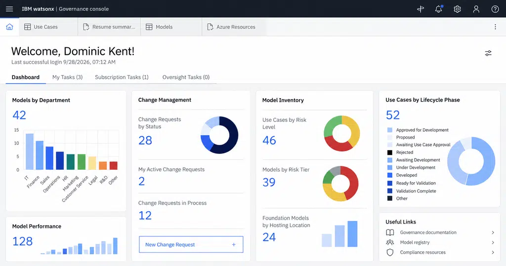Expand the Model registry chevron
The image size is (506, 266).
point(493,242)
